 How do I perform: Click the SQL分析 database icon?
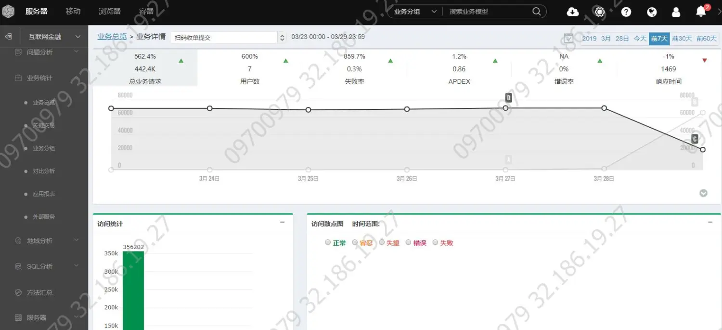tap(18, 266)
